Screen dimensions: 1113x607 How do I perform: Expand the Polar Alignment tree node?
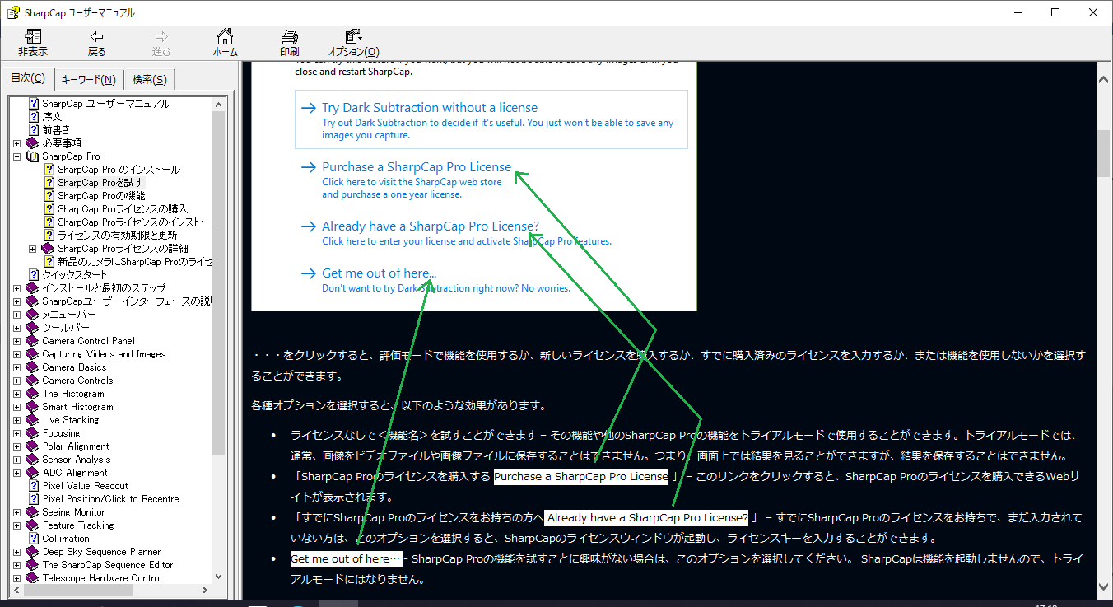pos(17,446)
